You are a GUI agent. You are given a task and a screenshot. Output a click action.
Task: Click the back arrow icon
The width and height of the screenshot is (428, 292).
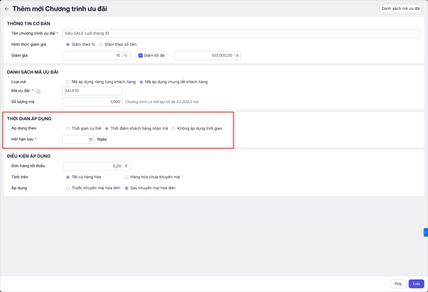point(7,9)
